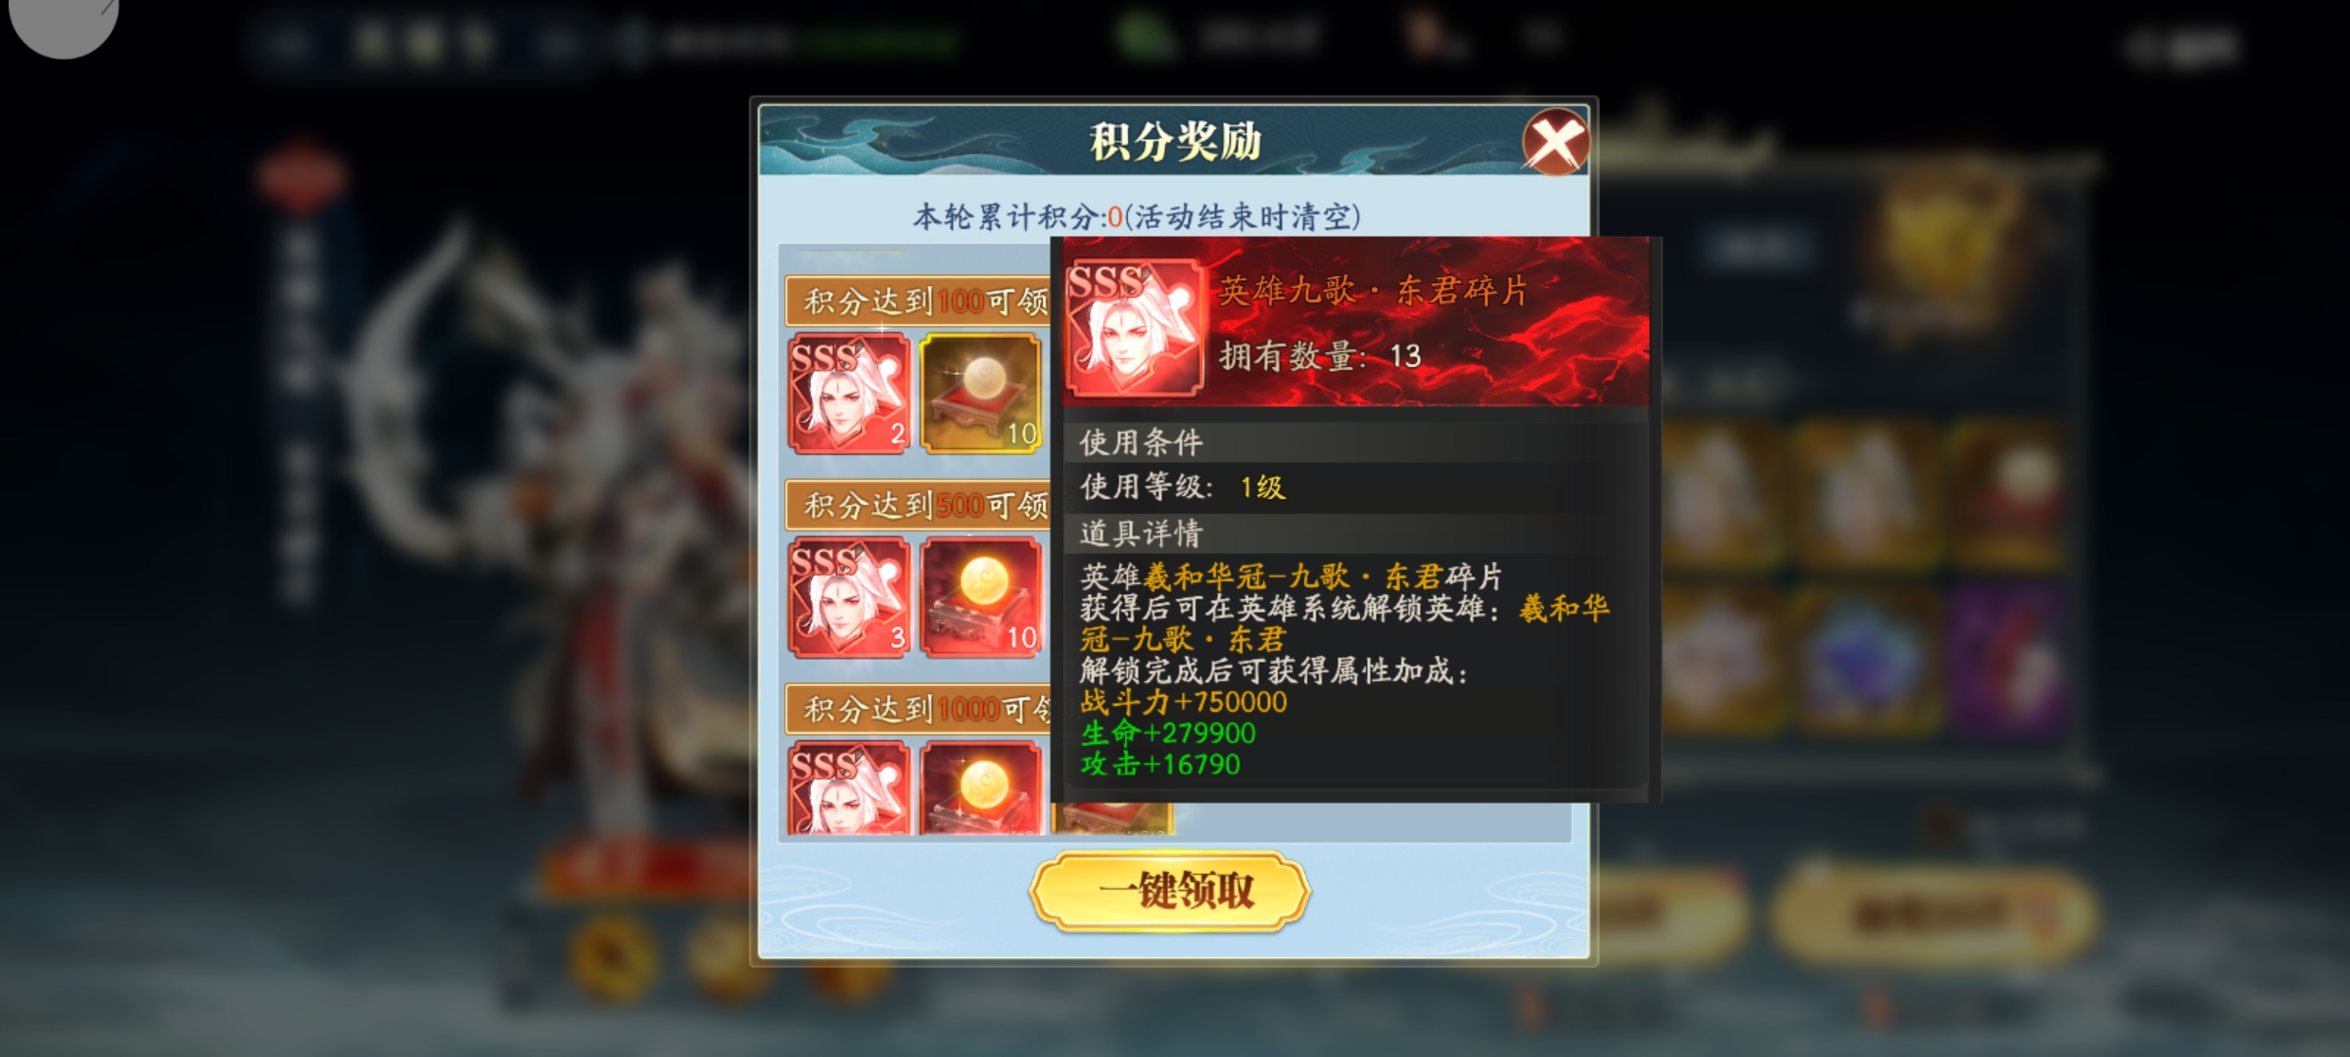The height and width of the screenshot is (1057, 2350).
Task: Tap the 积分奖励 title banner
Action: tap(1175, 142)
